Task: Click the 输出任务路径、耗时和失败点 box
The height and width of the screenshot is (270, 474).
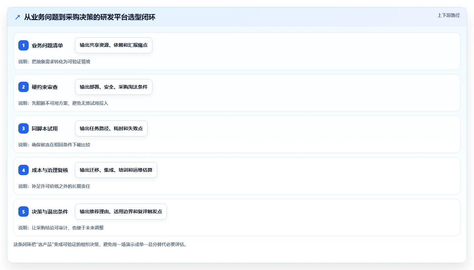Action: coord(111,128)
